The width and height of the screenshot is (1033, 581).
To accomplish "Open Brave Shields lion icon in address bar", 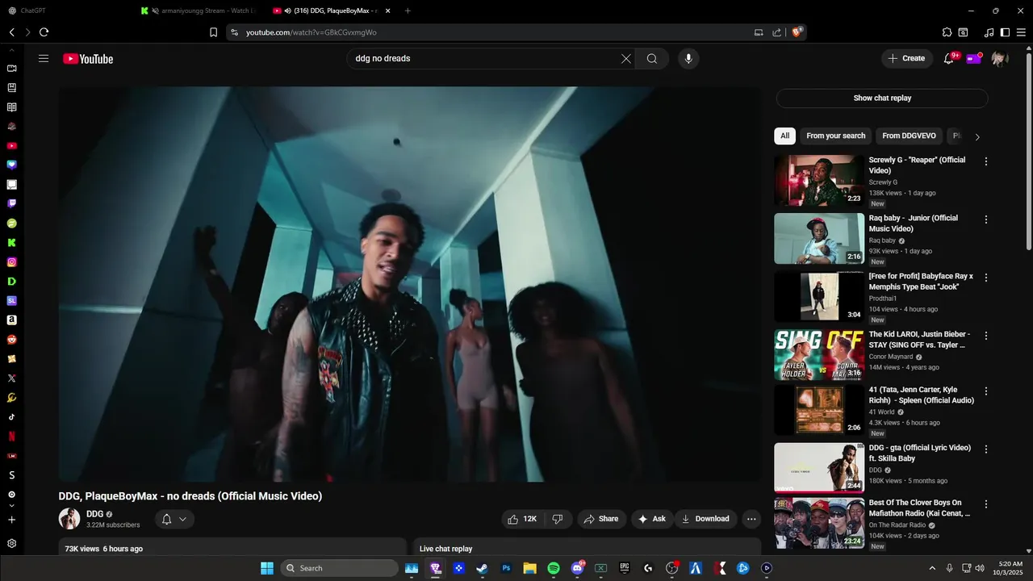I will tap(797, 32).
